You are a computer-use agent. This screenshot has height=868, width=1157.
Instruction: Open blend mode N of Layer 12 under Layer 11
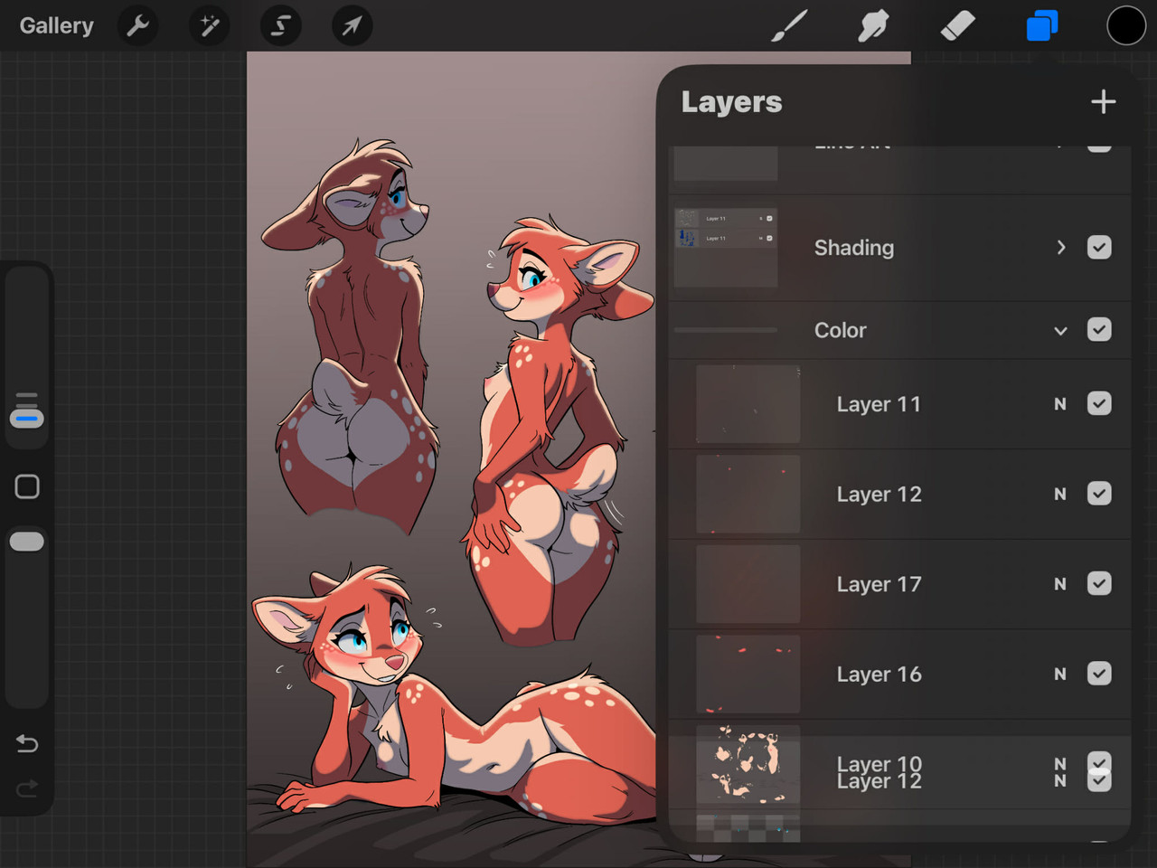pyautogui.click(x=1060, y=494)
